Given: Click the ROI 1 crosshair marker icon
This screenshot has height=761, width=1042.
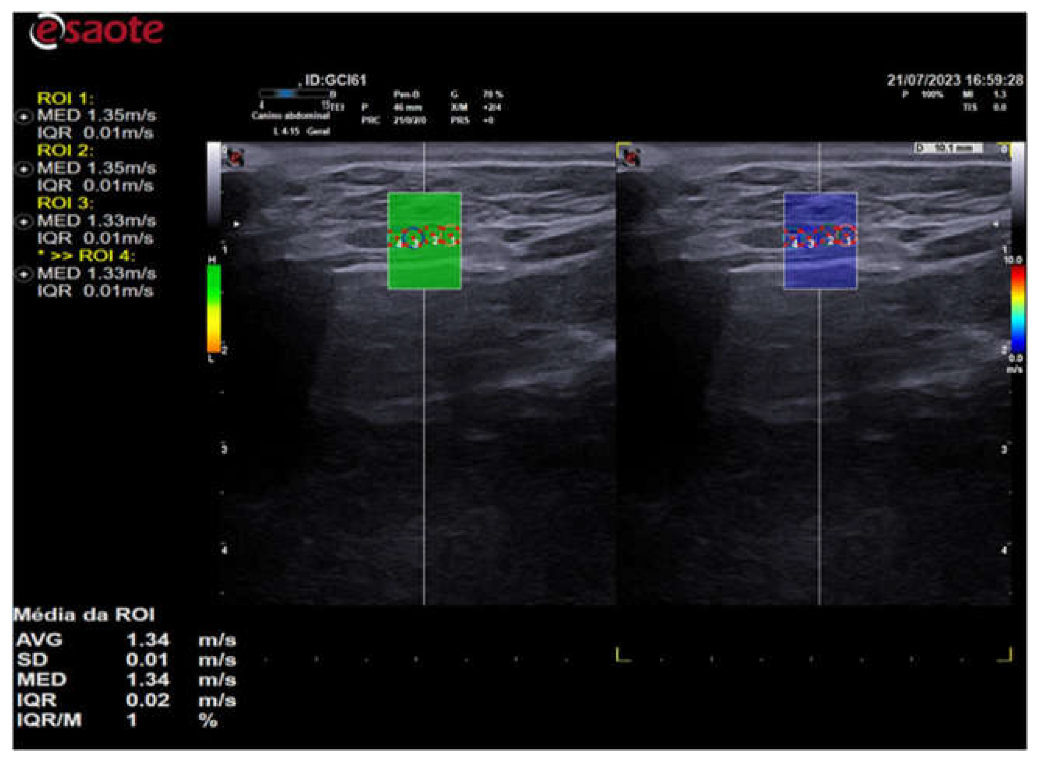Looking at the screenshot, I should tap(24, 117).
